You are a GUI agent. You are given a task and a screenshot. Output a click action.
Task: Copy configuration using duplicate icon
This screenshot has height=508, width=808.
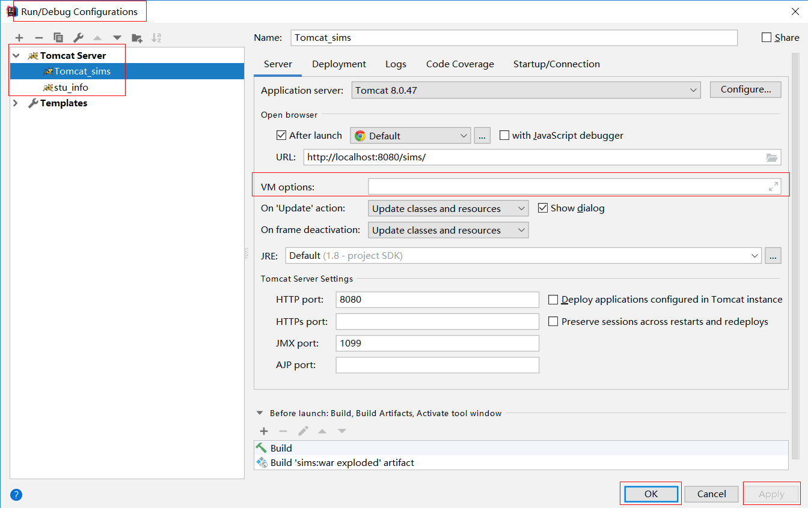click(58, 38)
